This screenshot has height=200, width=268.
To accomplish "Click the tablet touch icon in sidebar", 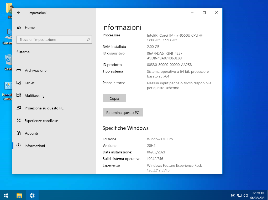I will coord(19,83).
